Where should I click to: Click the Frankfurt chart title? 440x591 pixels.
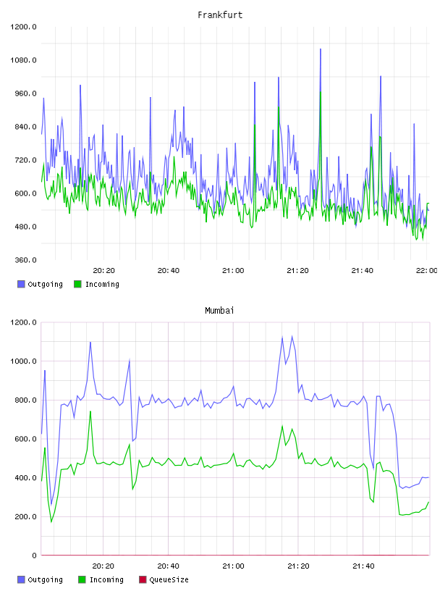tap(220, 15)
